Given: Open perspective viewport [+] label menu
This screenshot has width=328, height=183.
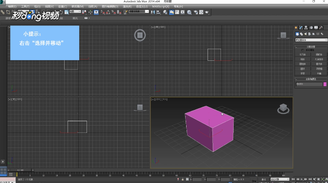Looking at the screenshot, I should click(153, 99).
